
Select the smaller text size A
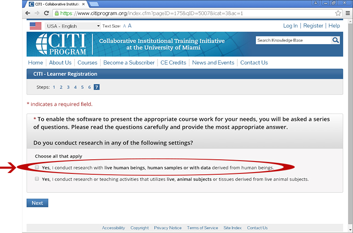pos(124,26)
